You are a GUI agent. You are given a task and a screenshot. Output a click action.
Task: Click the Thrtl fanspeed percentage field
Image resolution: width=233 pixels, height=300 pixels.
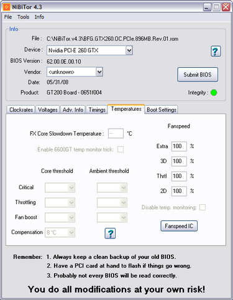(x=179, y=176)
